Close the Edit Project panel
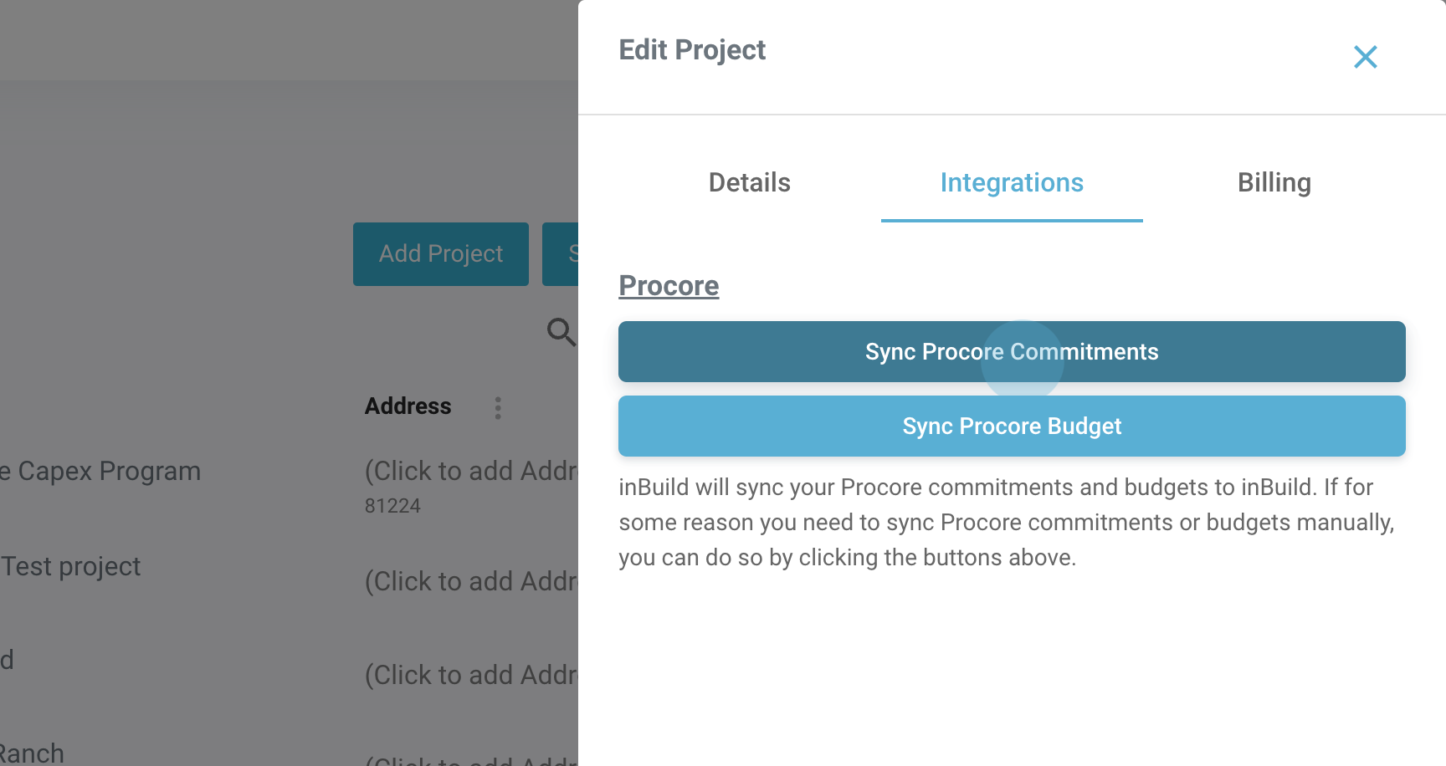 pyautogui.click(x=1365, y=57)
